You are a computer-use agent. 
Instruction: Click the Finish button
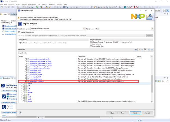(135, 113)
